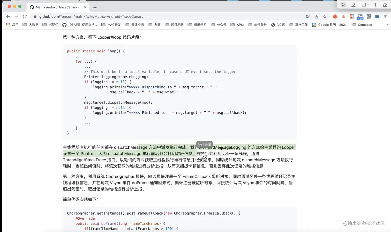This screenshot has height=232, width=391.
Task: Open the 机器学习 bookmark folder
Action: pyautogui.click(x=197, y=25)
